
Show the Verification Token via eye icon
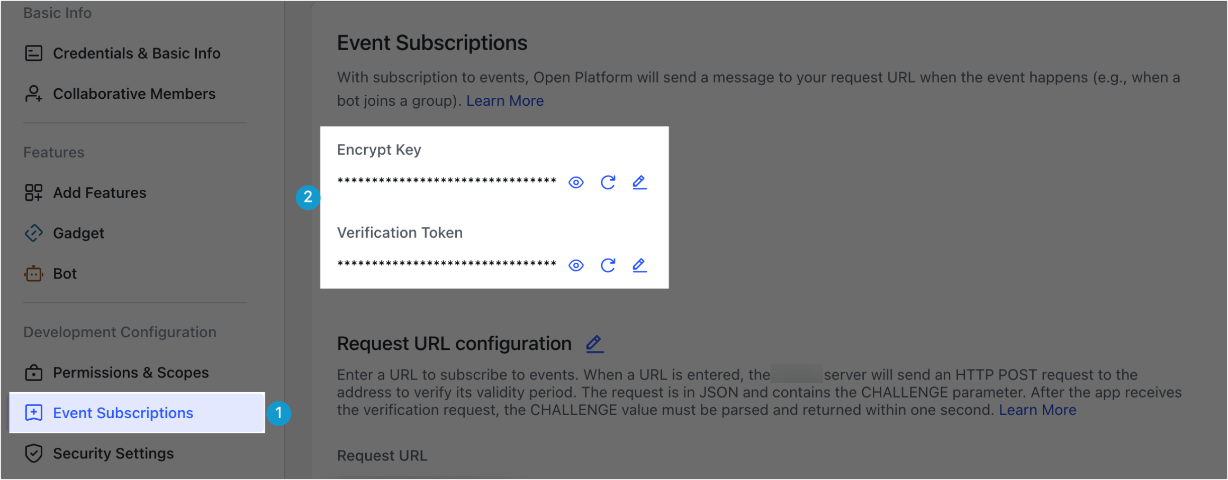tap(576, 265)
